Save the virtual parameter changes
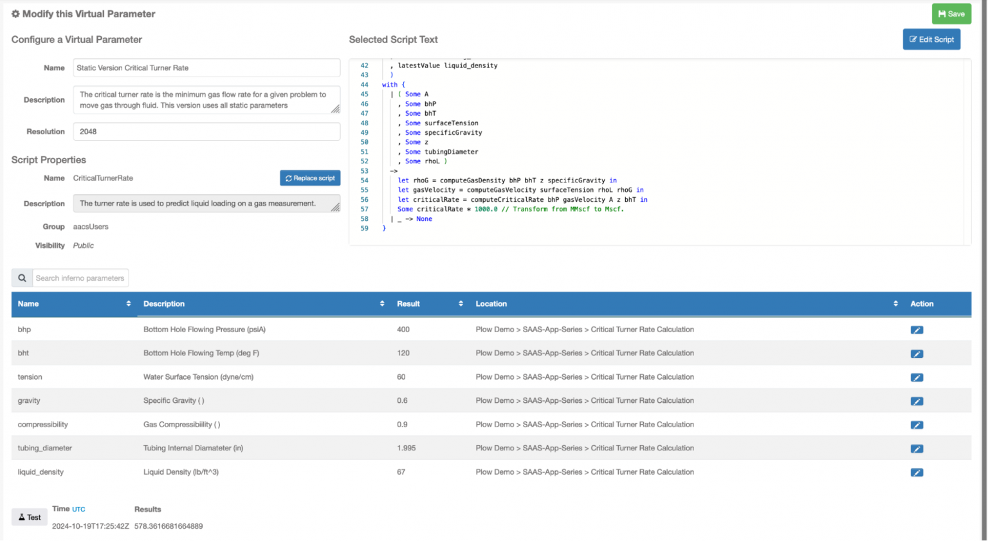The width and height of the screenshot is (988, 541). [951, 13]
